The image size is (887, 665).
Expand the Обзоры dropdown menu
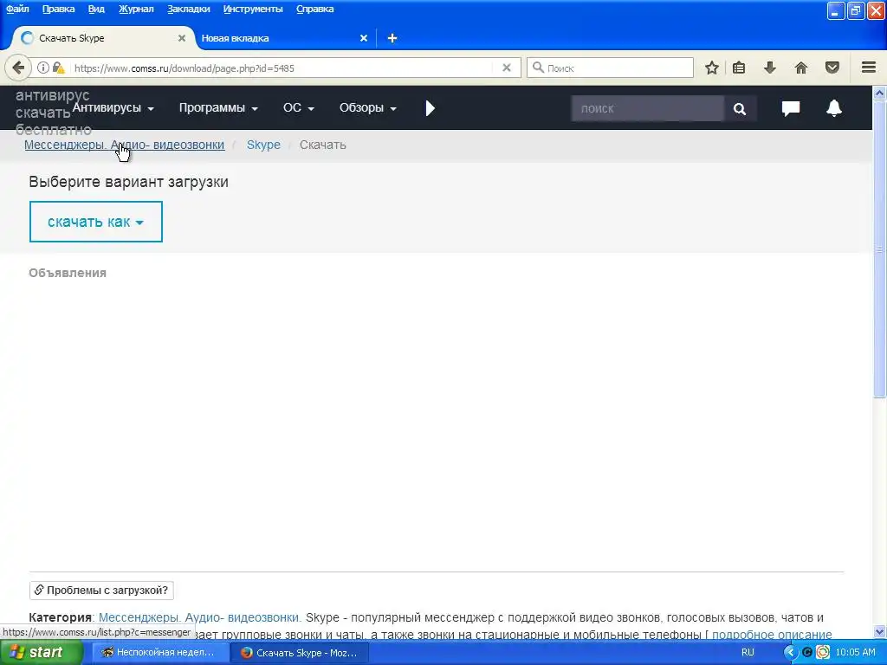367,107
